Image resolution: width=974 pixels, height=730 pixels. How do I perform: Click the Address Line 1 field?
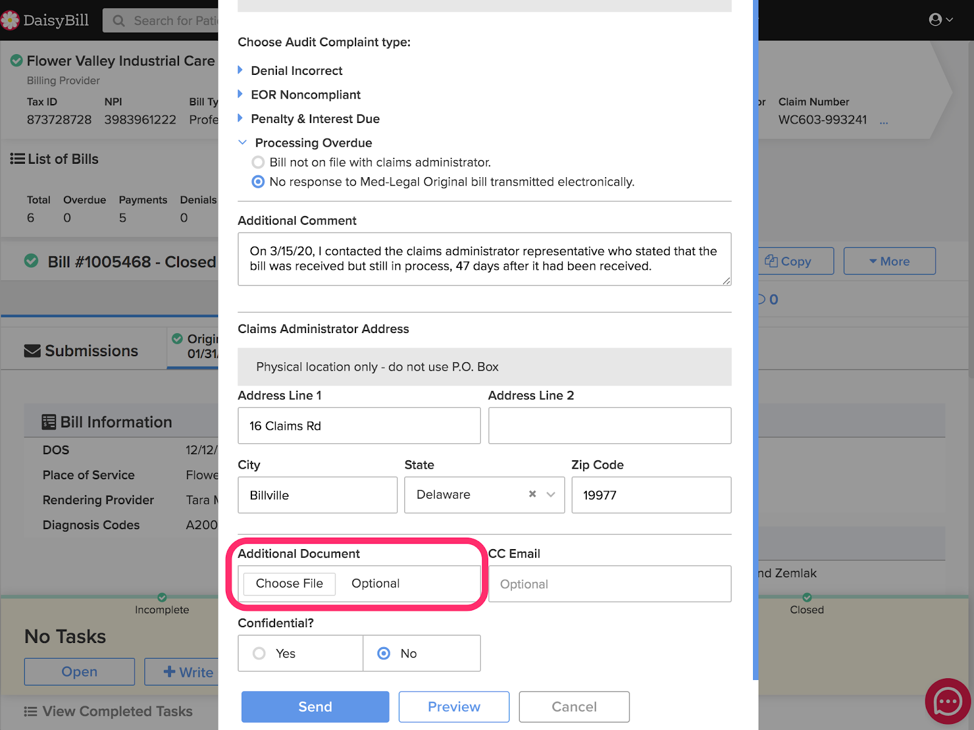359,426
